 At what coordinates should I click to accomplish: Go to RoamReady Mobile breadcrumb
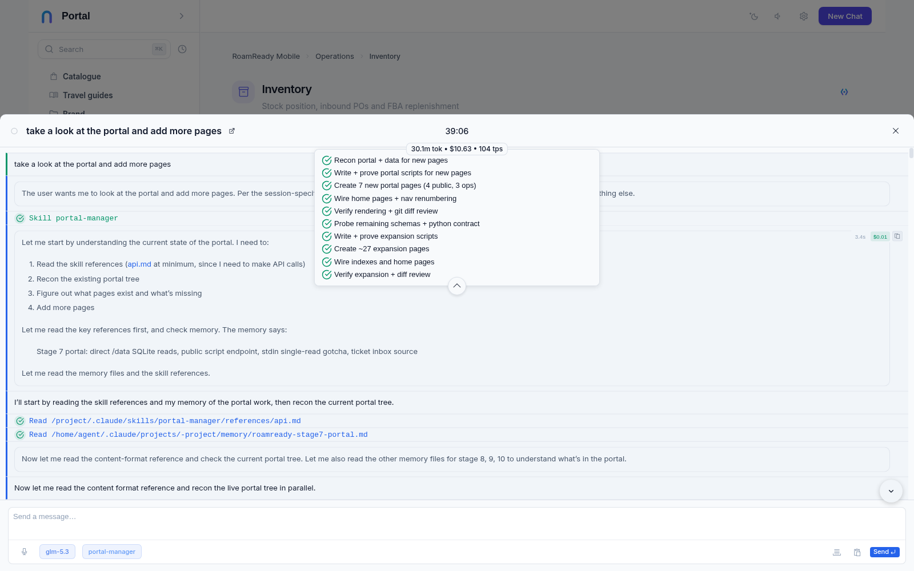click(266, 57)
